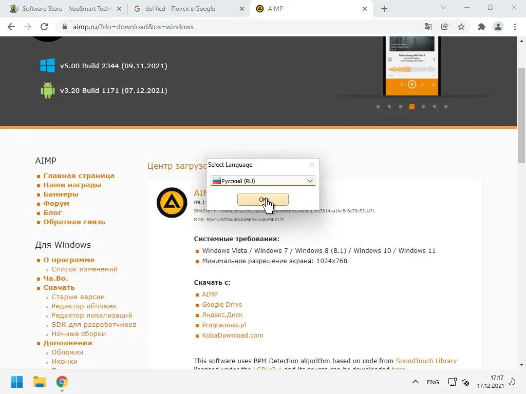This screenshot has height=394, width=526.
Task: Open Главная страница link
Action: pos(79,175)
